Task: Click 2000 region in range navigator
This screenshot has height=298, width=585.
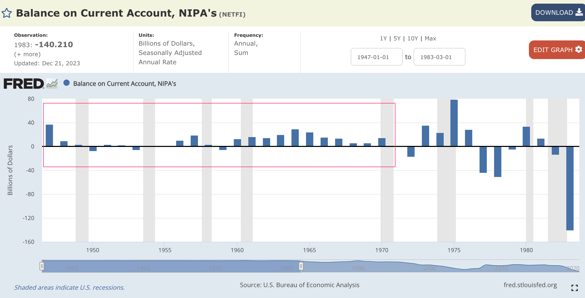Action: click(430, 268)
